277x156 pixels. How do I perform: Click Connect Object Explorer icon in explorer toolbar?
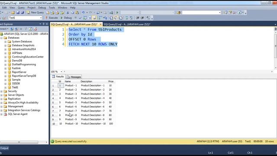(x=12, y=29)
